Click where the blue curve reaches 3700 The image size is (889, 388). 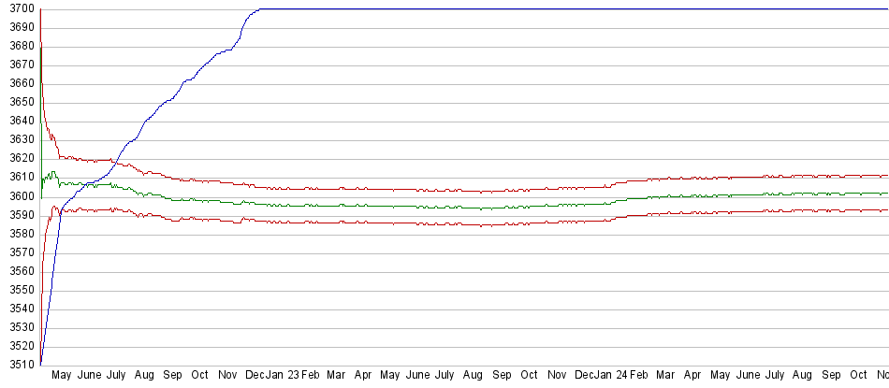(x=259, y=9)
